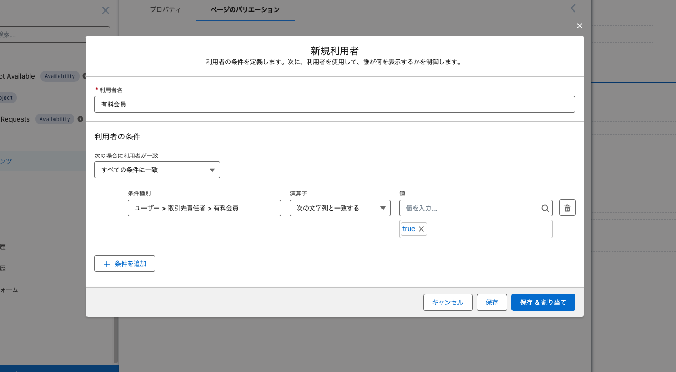676x372 pixels.
Task: Select the ページのバリエーション tab
Action: [245, 10]
